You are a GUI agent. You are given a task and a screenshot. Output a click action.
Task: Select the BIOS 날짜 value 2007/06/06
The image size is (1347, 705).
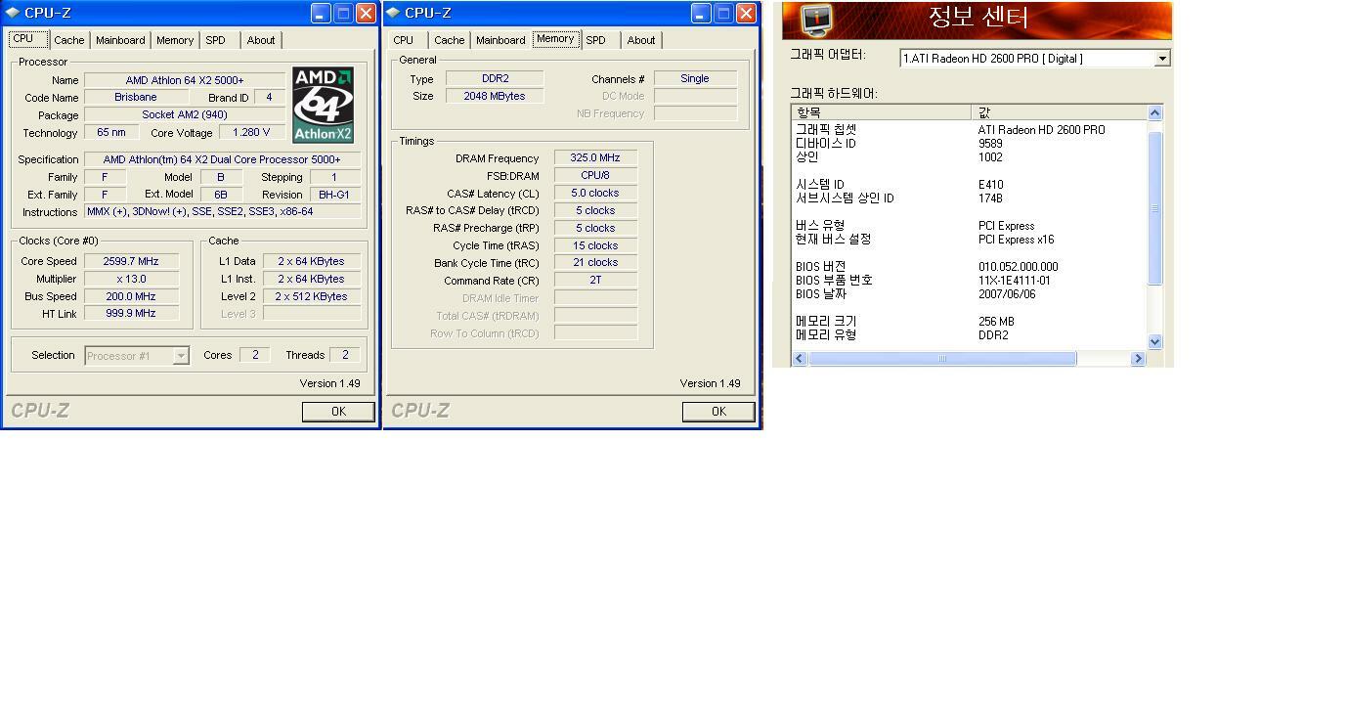pyautogui.click(x=1007, y=294)
